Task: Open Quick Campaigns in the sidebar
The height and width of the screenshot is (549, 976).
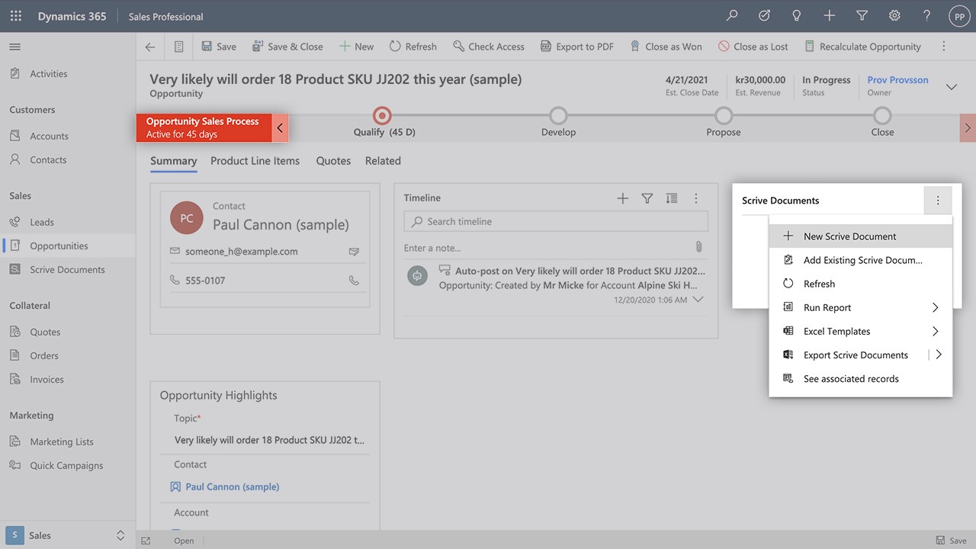Action: [68, 465]
